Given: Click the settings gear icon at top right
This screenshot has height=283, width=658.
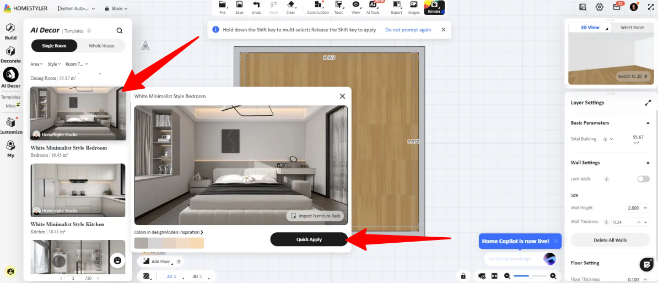Looking at the screenshot, I should pyautogui.click(x=599, y=7).
